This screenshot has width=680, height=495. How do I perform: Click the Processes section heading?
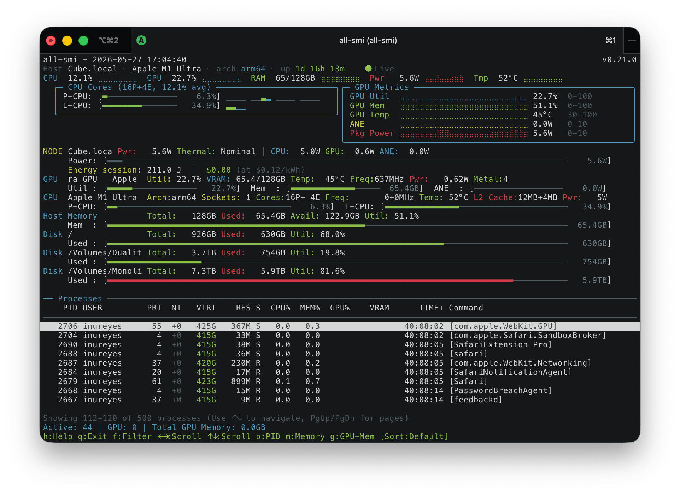[x=80, y=299]
